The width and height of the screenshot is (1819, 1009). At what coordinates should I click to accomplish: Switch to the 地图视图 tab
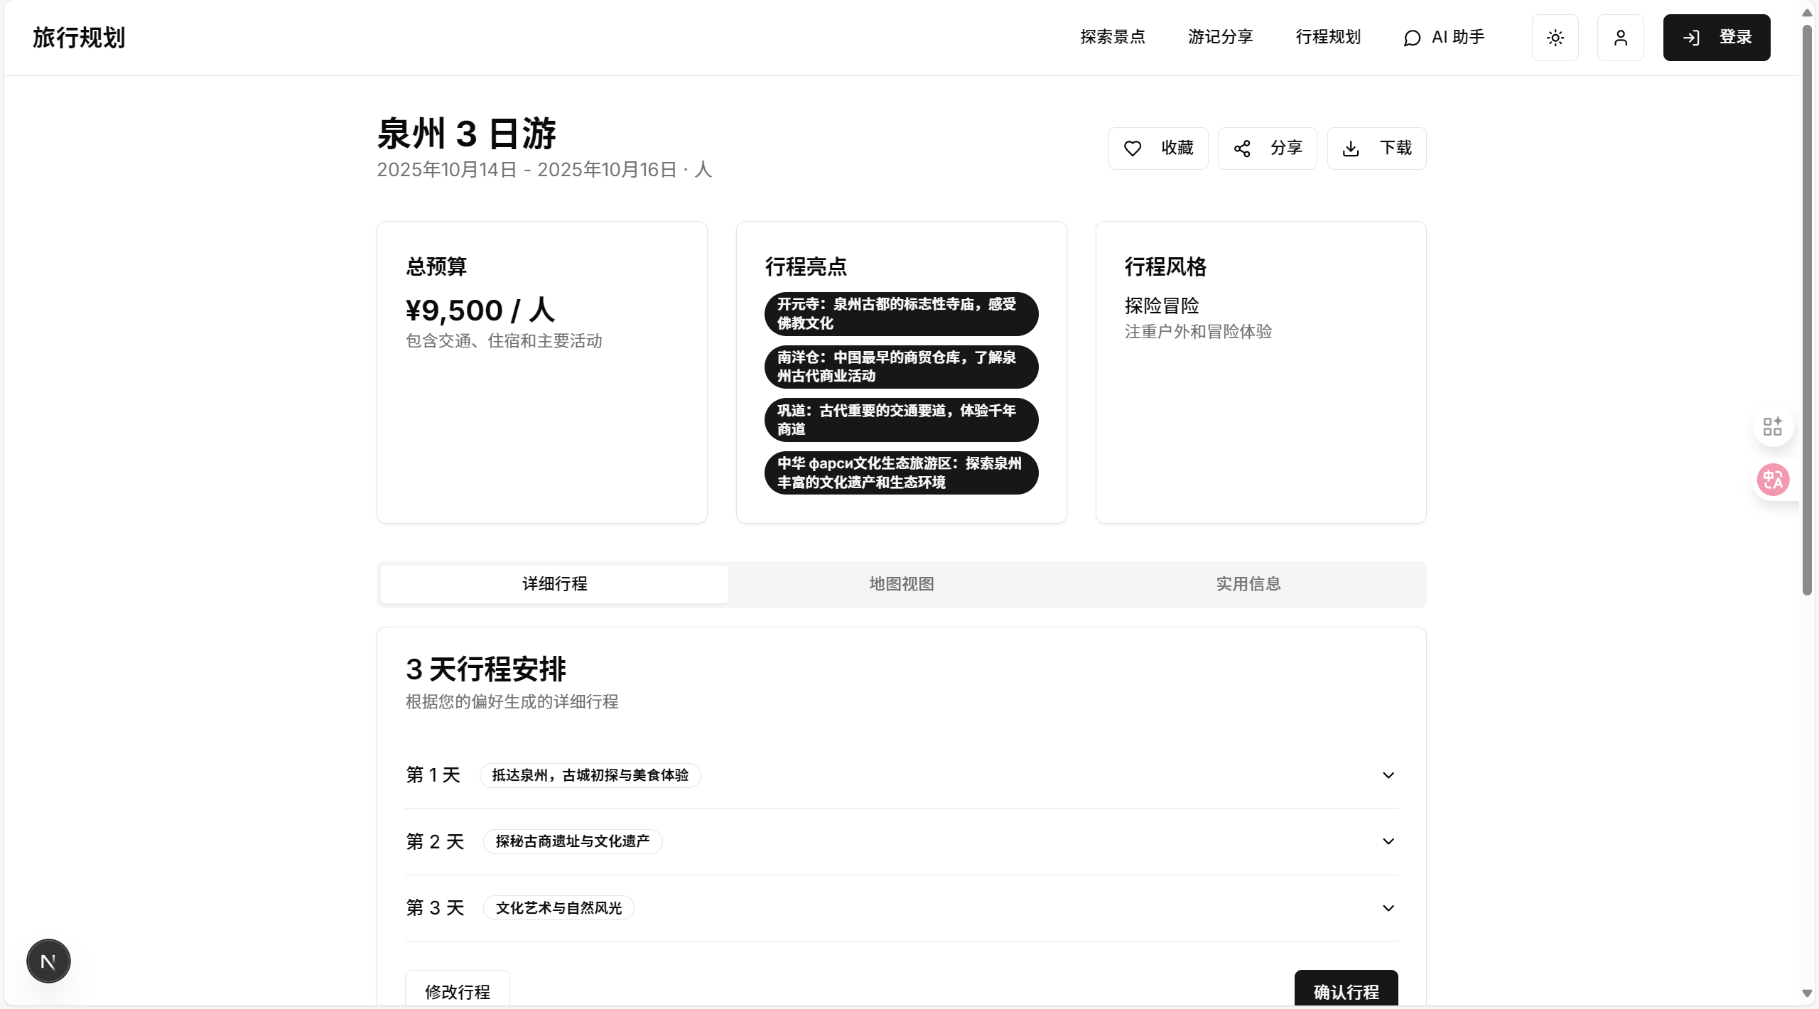tap(901, 584)
